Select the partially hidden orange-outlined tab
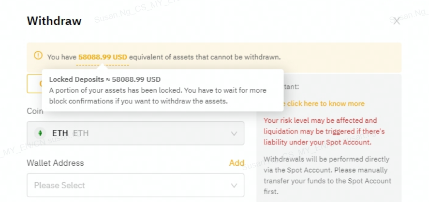The image size is (429, 202). pyautogui.click(x=34, y=83)
